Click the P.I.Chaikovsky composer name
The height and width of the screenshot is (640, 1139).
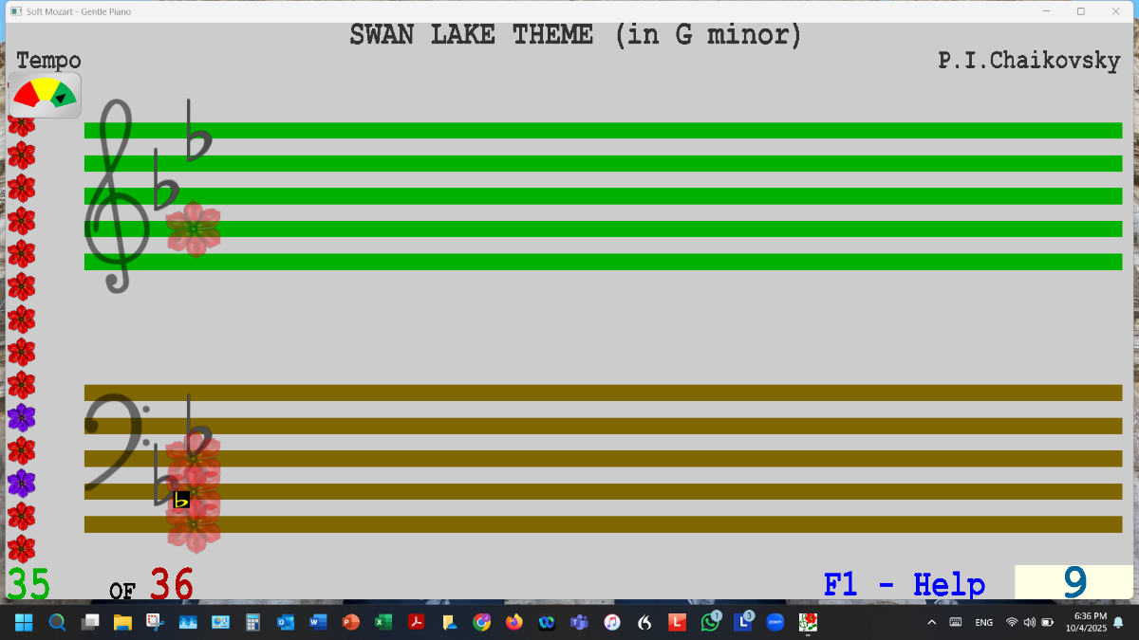[1029, 61]
